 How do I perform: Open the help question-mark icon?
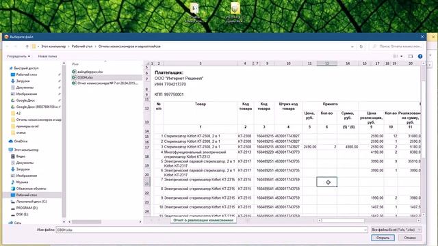pyautogui.click(x=420, y=56)
